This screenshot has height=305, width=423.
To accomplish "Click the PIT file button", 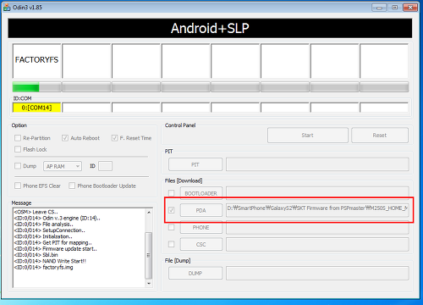I will click(x=195, y=164).
